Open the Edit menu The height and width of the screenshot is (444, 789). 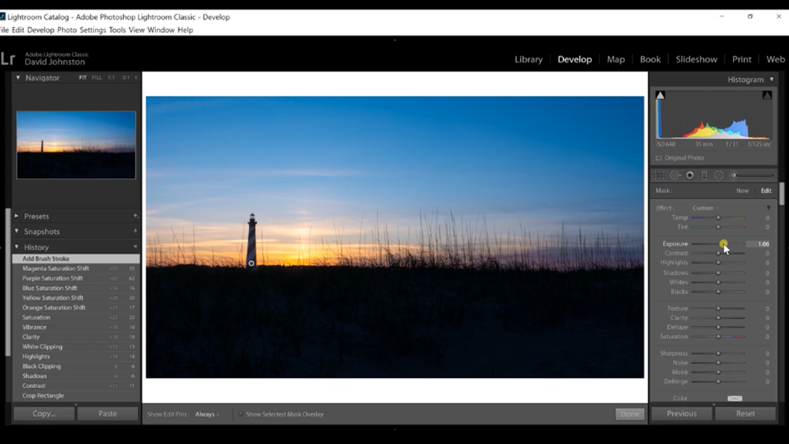[18, 30]
